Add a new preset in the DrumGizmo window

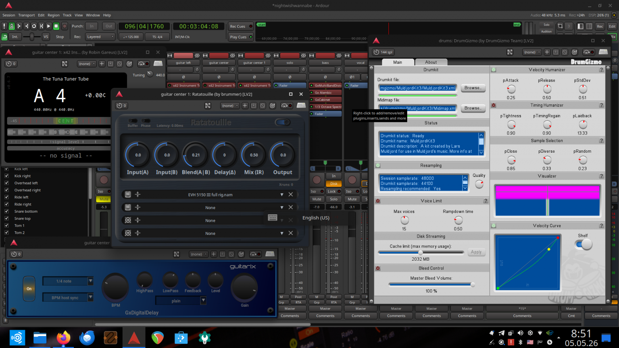547,52
